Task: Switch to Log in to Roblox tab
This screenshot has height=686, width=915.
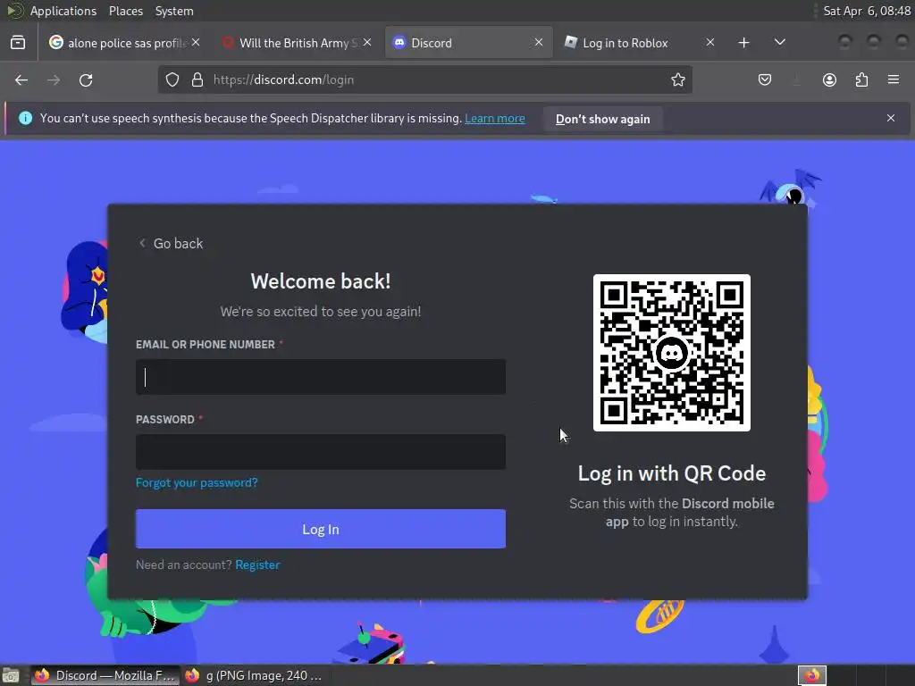Action: [x=638, y=43]
